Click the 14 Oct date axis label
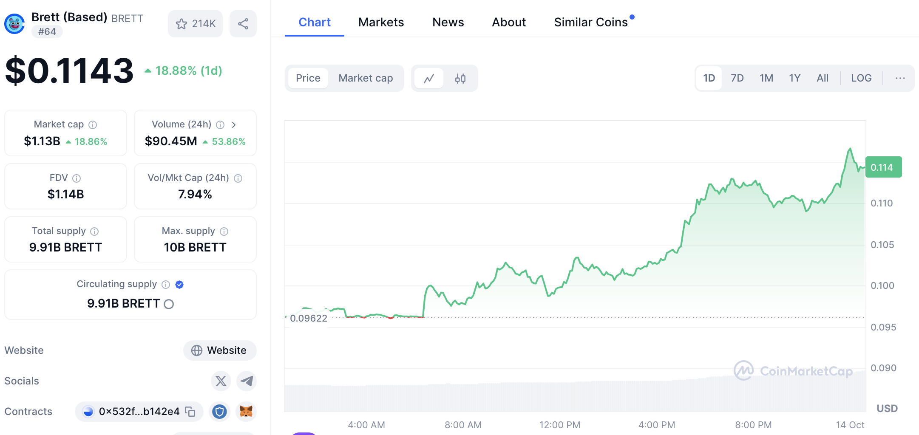 (x=850, y=425)
